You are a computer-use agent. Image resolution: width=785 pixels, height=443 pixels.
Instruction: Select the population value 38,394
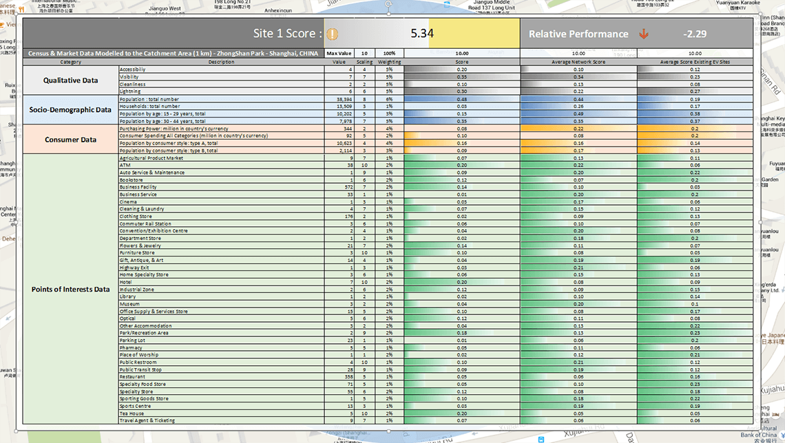345,99
